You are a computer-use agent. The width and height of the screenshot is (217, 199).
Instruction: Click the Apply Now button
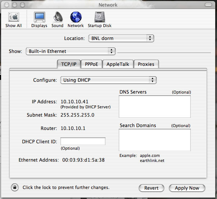[187, 188]
